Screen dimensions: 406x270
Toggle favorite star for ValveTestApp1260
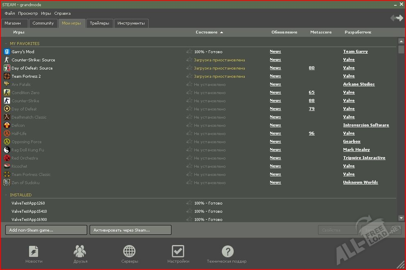click(189, 203)
